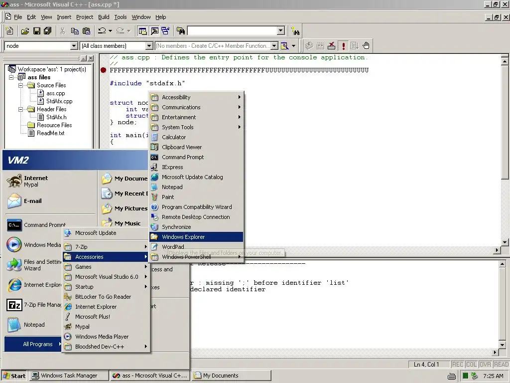
Task: Open My Pictures from Start menu
Action: (x=124, y=208)
